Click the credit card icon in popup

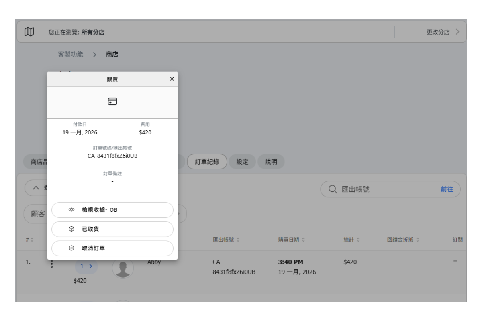(x=112, y=102)
